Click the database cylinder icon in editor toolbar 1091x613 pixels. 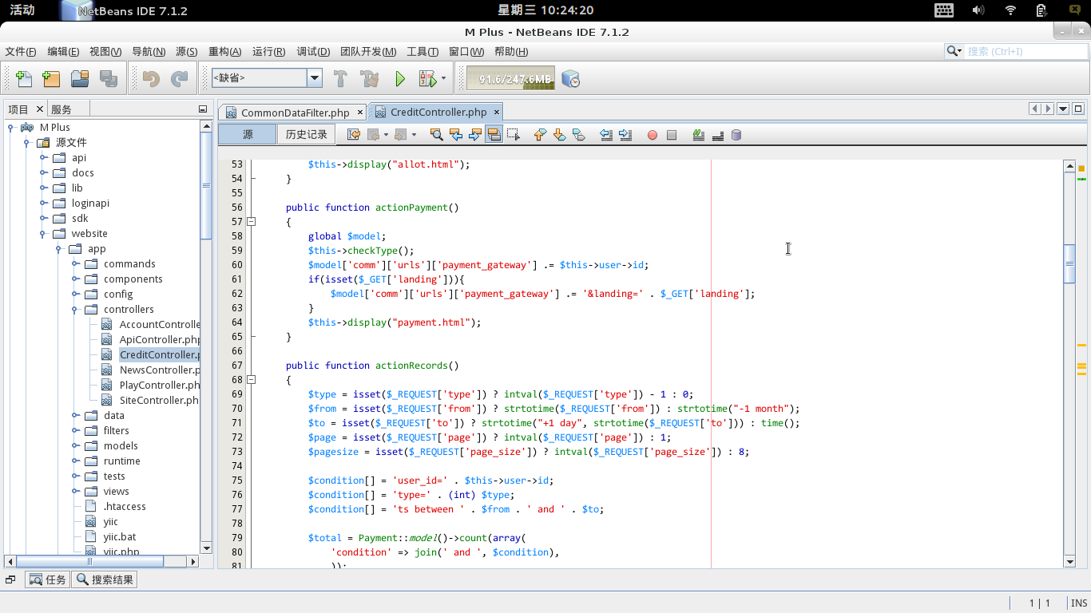point(736,135)
